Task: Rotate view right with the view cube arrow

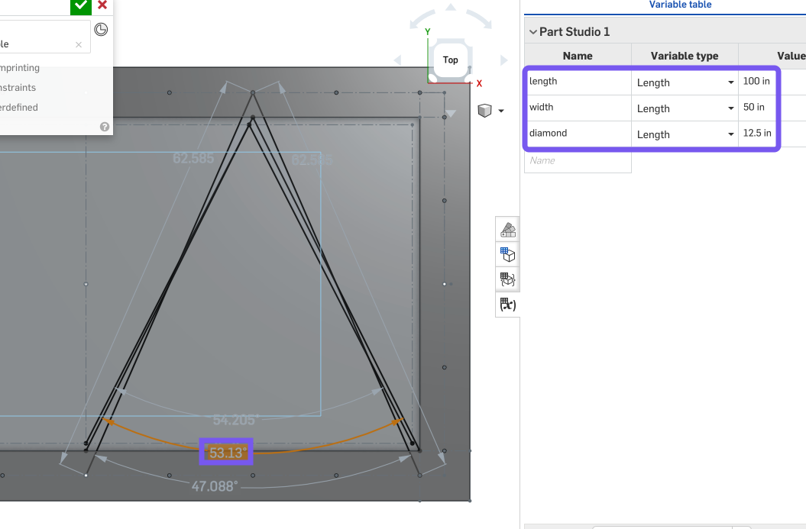Action: coord(503,60)
